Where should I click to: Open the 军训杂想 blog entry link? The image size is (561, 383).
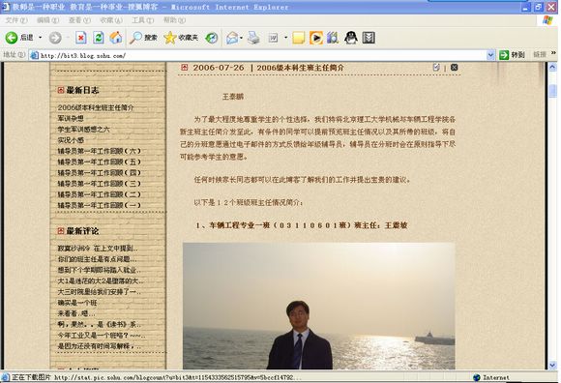tap(71, 118)
